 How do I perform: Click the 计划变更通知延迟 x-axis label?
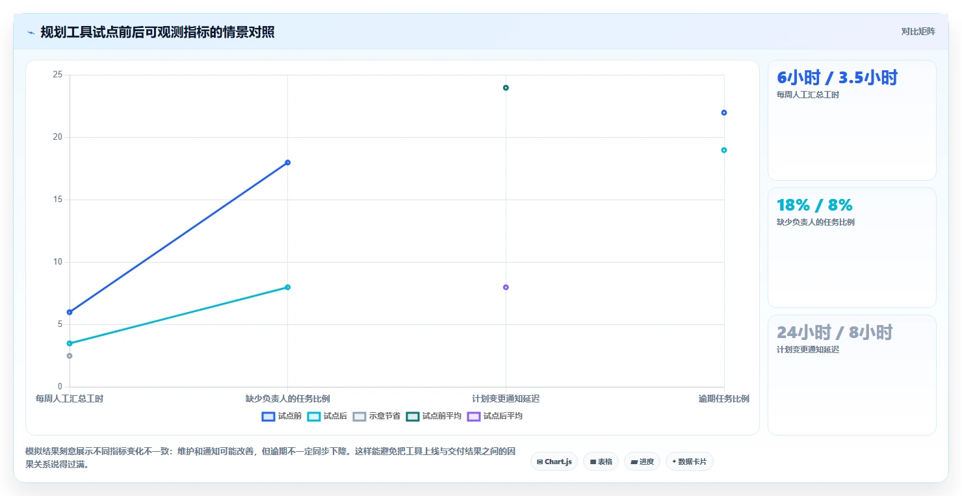pos(506,398)
